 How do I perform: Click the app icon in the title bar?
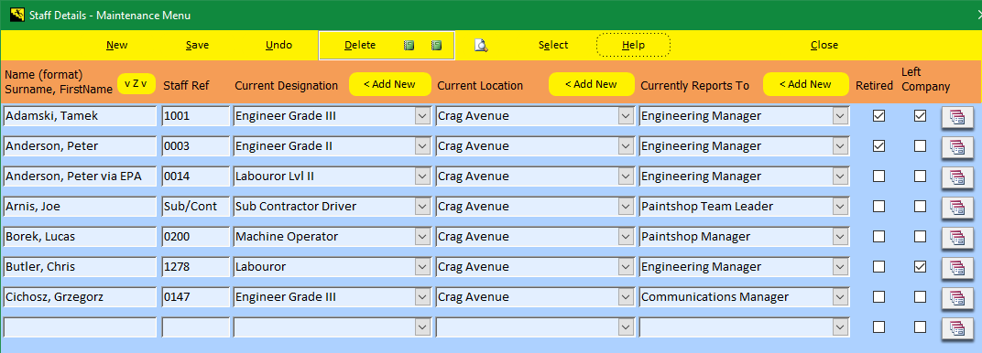[17, 15]
